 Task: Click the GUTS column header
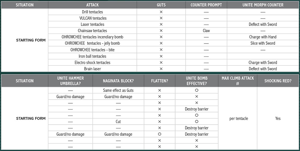point(161,5)
